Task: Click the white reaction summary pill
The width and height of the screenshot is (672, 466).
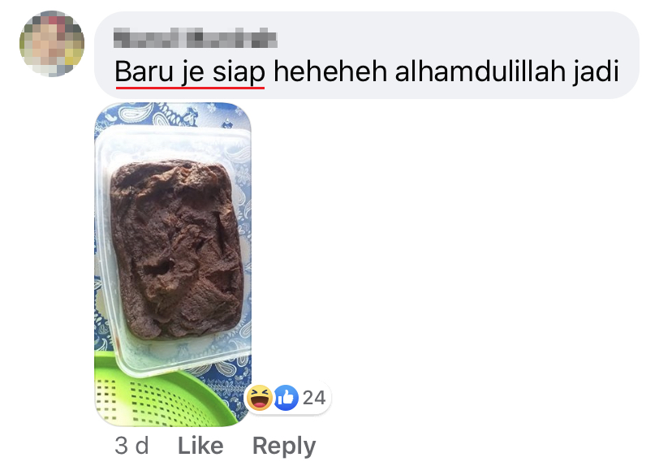Action: tap(287, 398)
